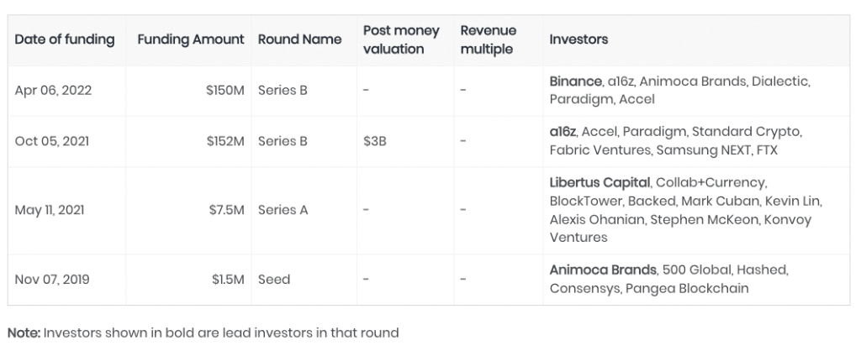
Task: Click Samsung NEXT investor name
Action: coord(704,149)
